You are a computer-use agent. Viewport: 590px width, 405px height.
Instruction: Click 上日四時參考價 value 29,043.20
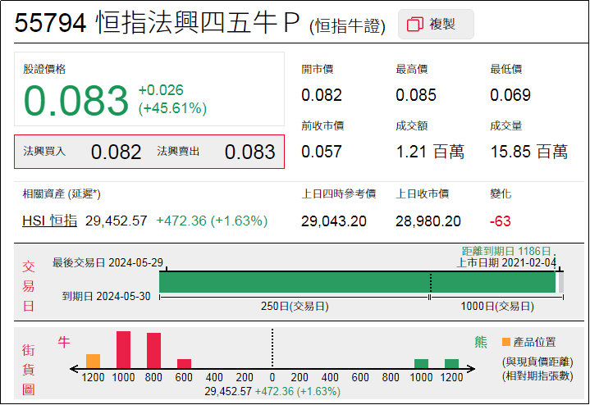pyautogui.click(x=334, y=221)
